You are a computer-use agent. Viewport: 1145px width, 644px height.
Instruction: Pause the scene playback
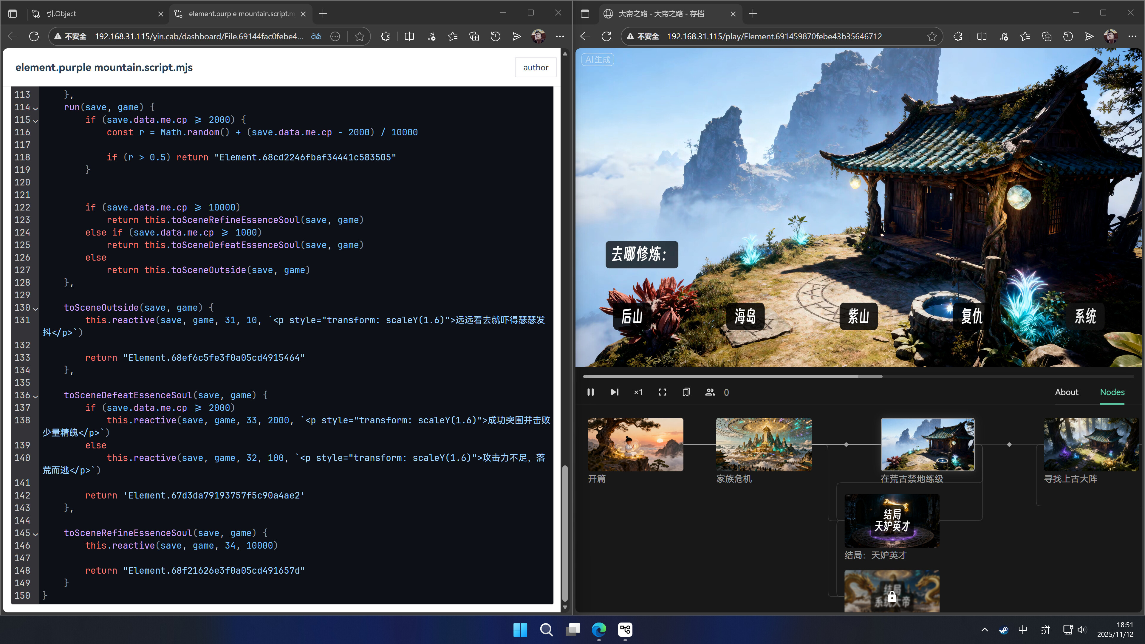[591, 392]
